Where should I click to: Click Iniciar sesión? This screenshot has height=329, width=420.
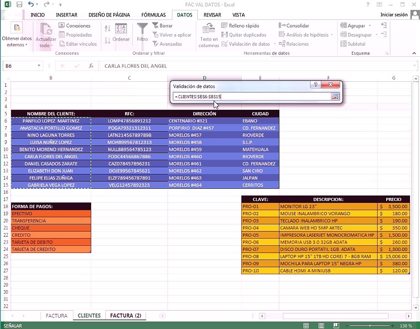click(394, 15)
